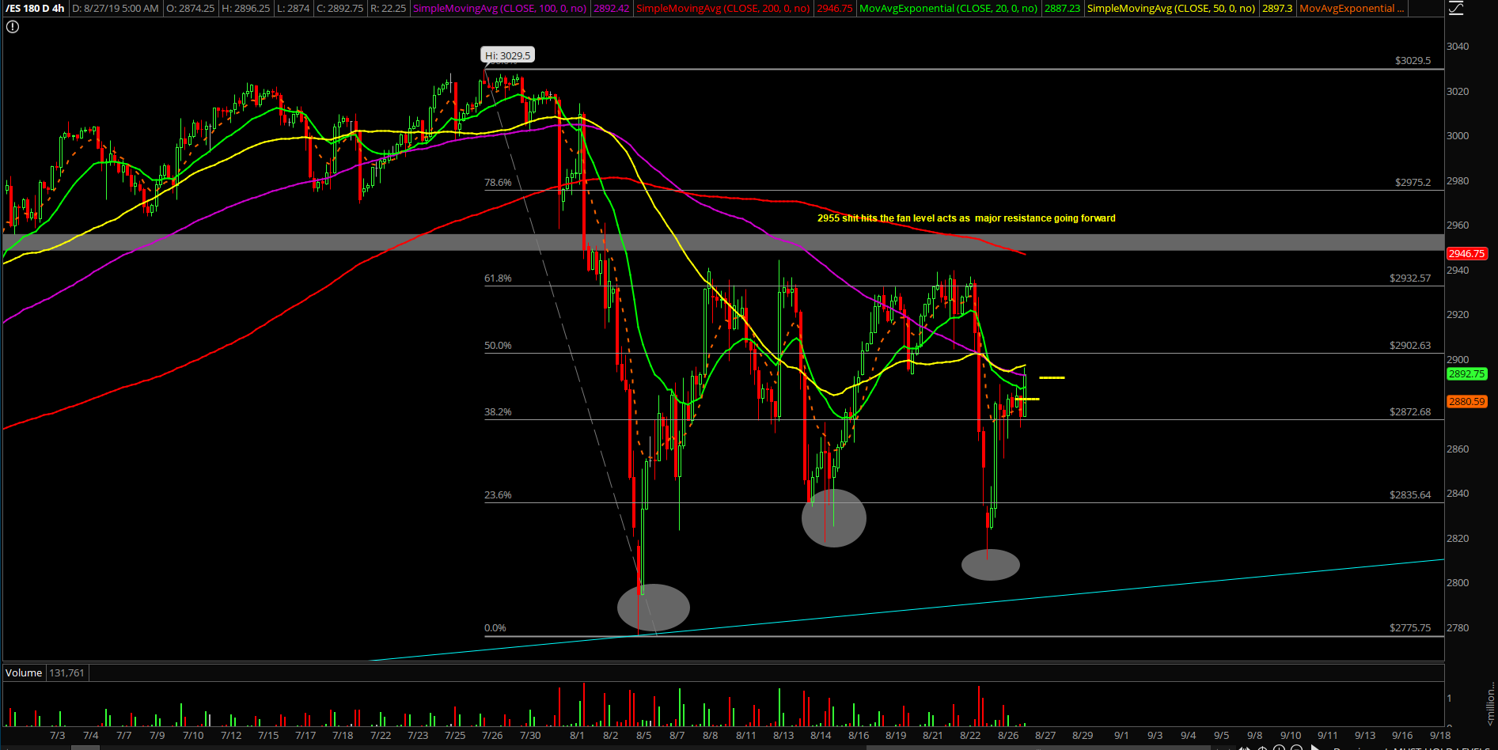Screen dimensions: 1498x750
Task: Click the volume value 131,761
Action: (x=66, y=673)
